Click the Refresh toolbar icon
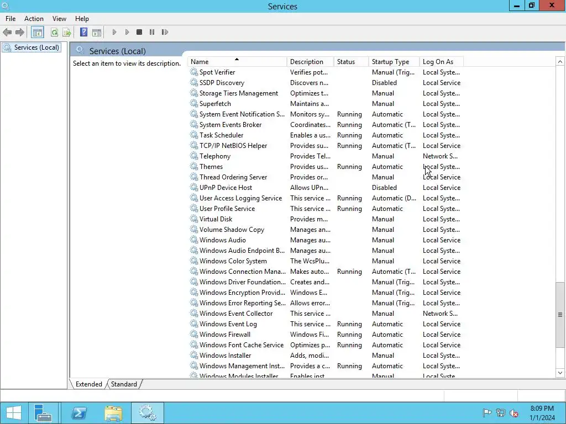The height and width of the screenshot is (424, 566). click(x=54, y=33)
